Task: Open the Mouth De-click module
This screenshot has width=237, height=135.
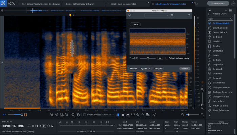Action: 220,106
